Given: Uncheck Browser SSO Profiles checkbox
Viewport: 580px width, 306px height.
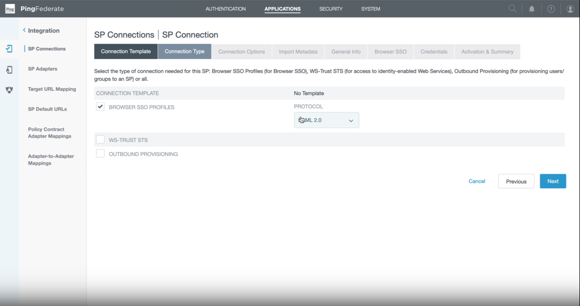Looking at the screenshot, I should [x=100, y=107].
